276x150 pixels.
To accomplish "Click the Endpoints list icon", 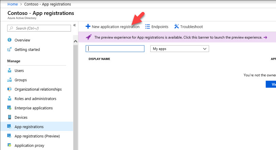I will 147,26.
